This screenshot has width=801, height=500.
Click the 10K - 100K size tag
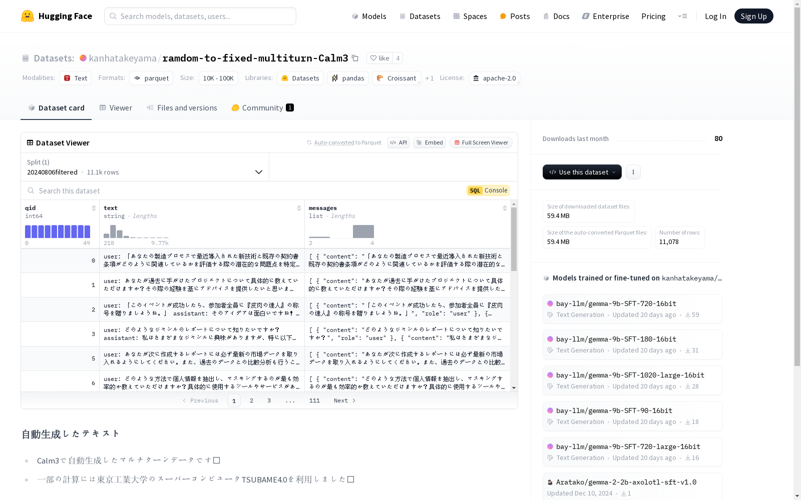point(218,78)
